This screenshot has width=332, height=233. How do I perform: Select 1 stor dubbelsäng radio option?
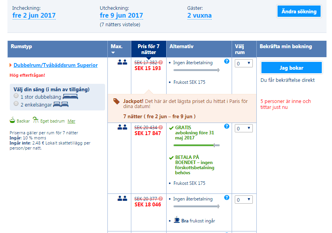[16, 96]
